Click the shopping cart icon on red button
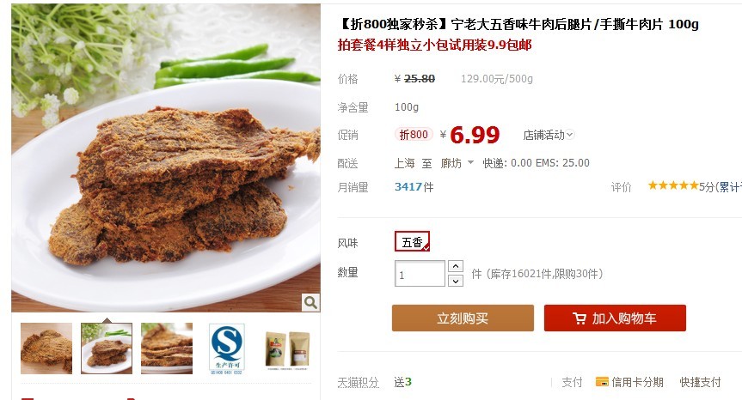This screenshot has width=742, height=400. [x=579, y=318]
